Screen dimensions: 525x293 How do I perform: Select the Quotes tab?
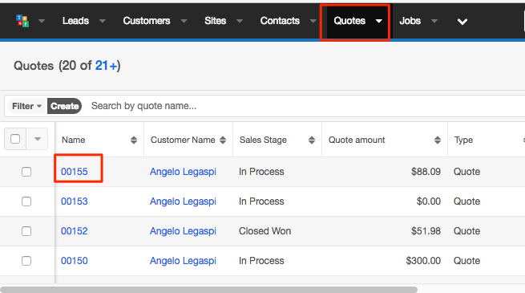349,21
